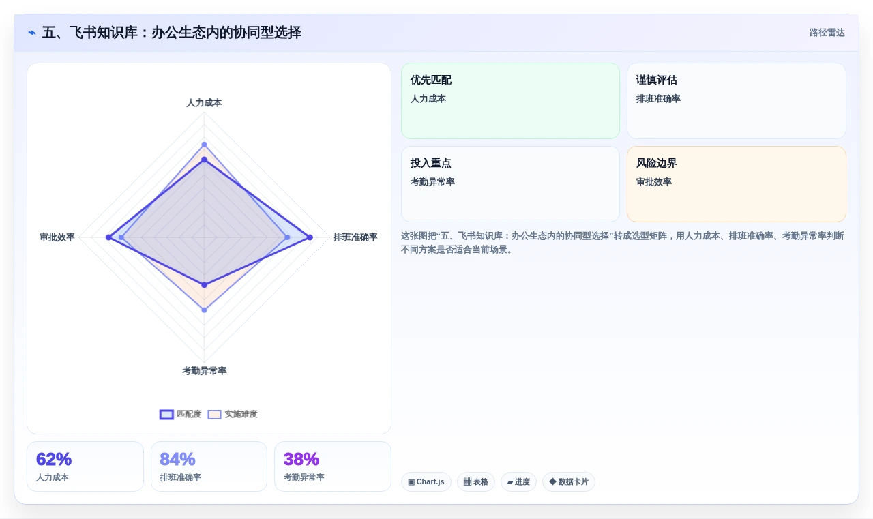Image resolution: width=873 pixels, height=519 pixels.
Task: Click the 实施难度 data point on 考勤异常率 axis
Action: 204,310
